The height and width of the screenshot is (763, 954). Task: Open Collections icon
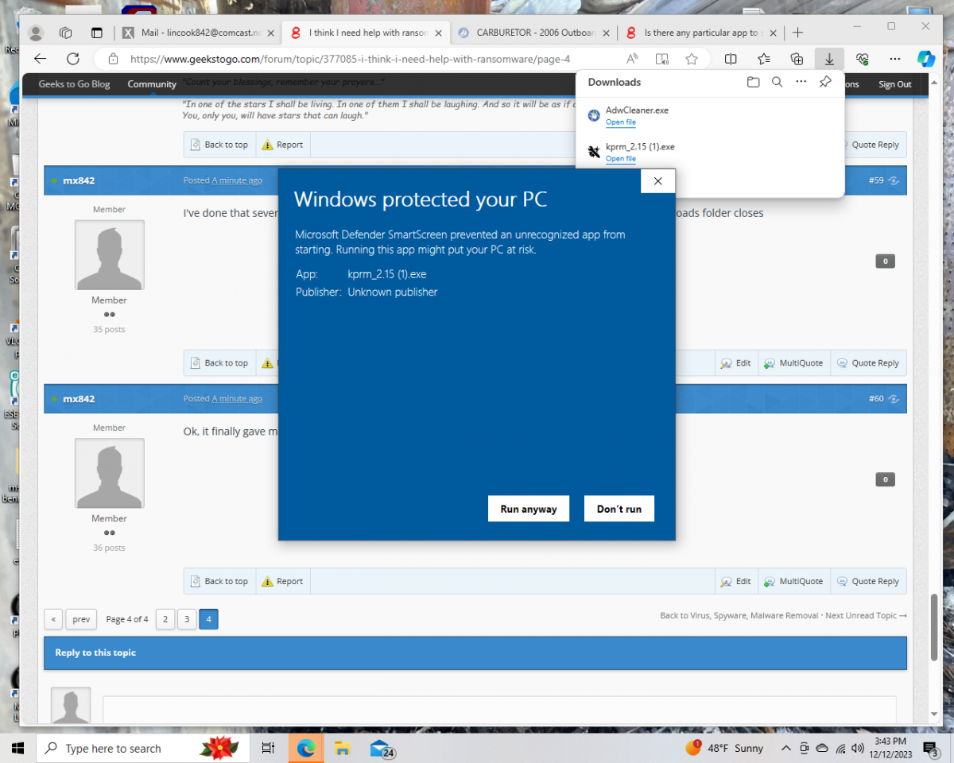coord(797,59)
